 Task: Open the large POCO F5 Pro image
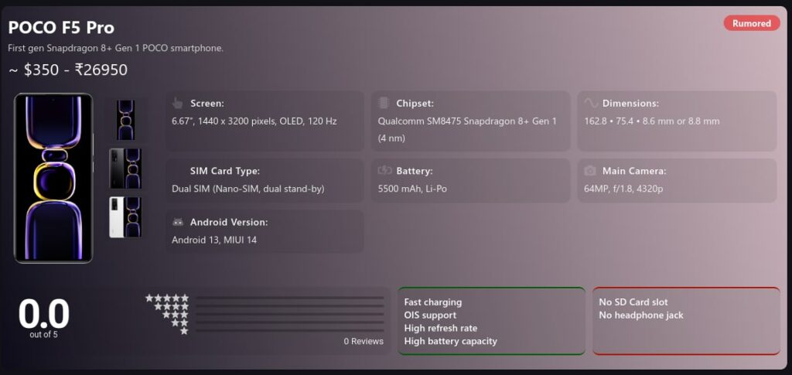tap(53, 179)
